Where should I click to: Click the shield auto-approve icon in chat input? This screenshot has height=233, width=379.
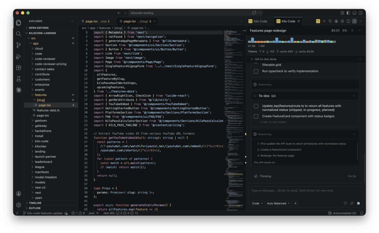point(345,203)
